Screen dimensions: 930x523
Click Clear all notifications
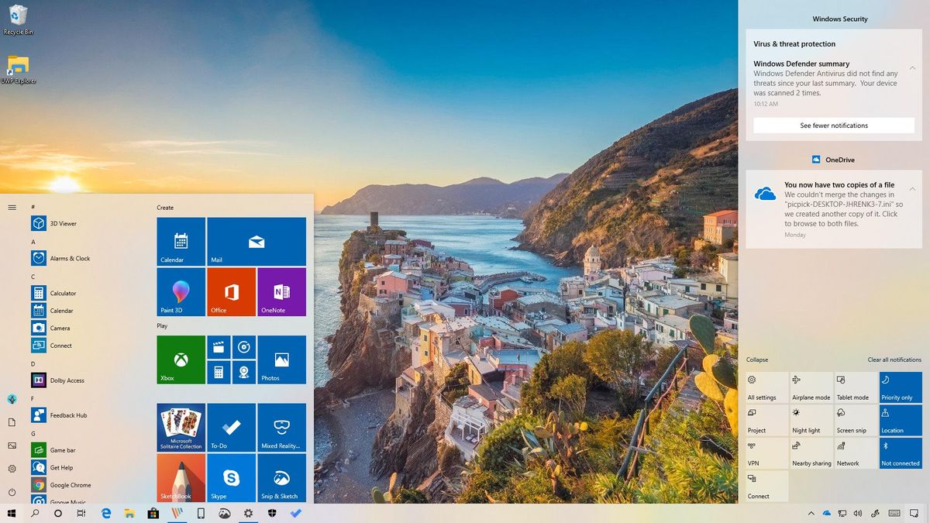[894, 360]
